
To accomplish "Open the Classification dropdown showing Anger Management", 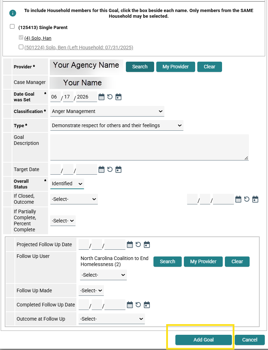I will point(107,111).
